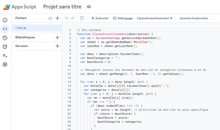Click the Apps Script logo
This screenshot has width=220, height=130.
point(7,7)
